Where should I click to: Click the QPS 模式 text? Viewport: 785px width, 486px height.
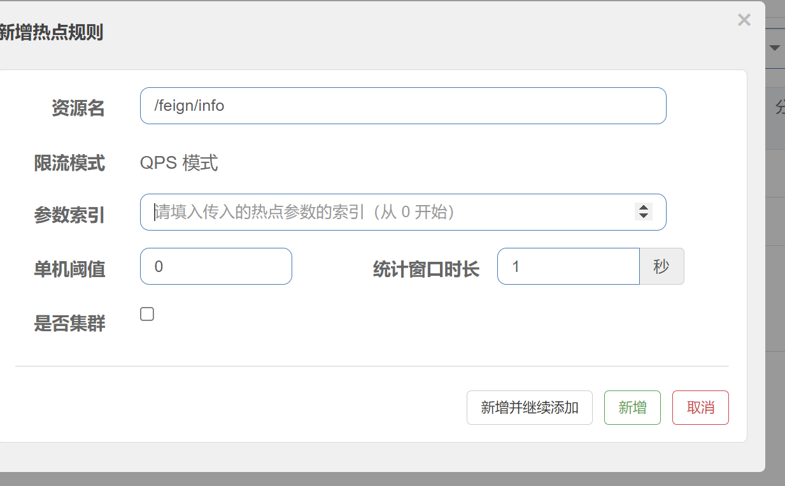coord(179,163)
